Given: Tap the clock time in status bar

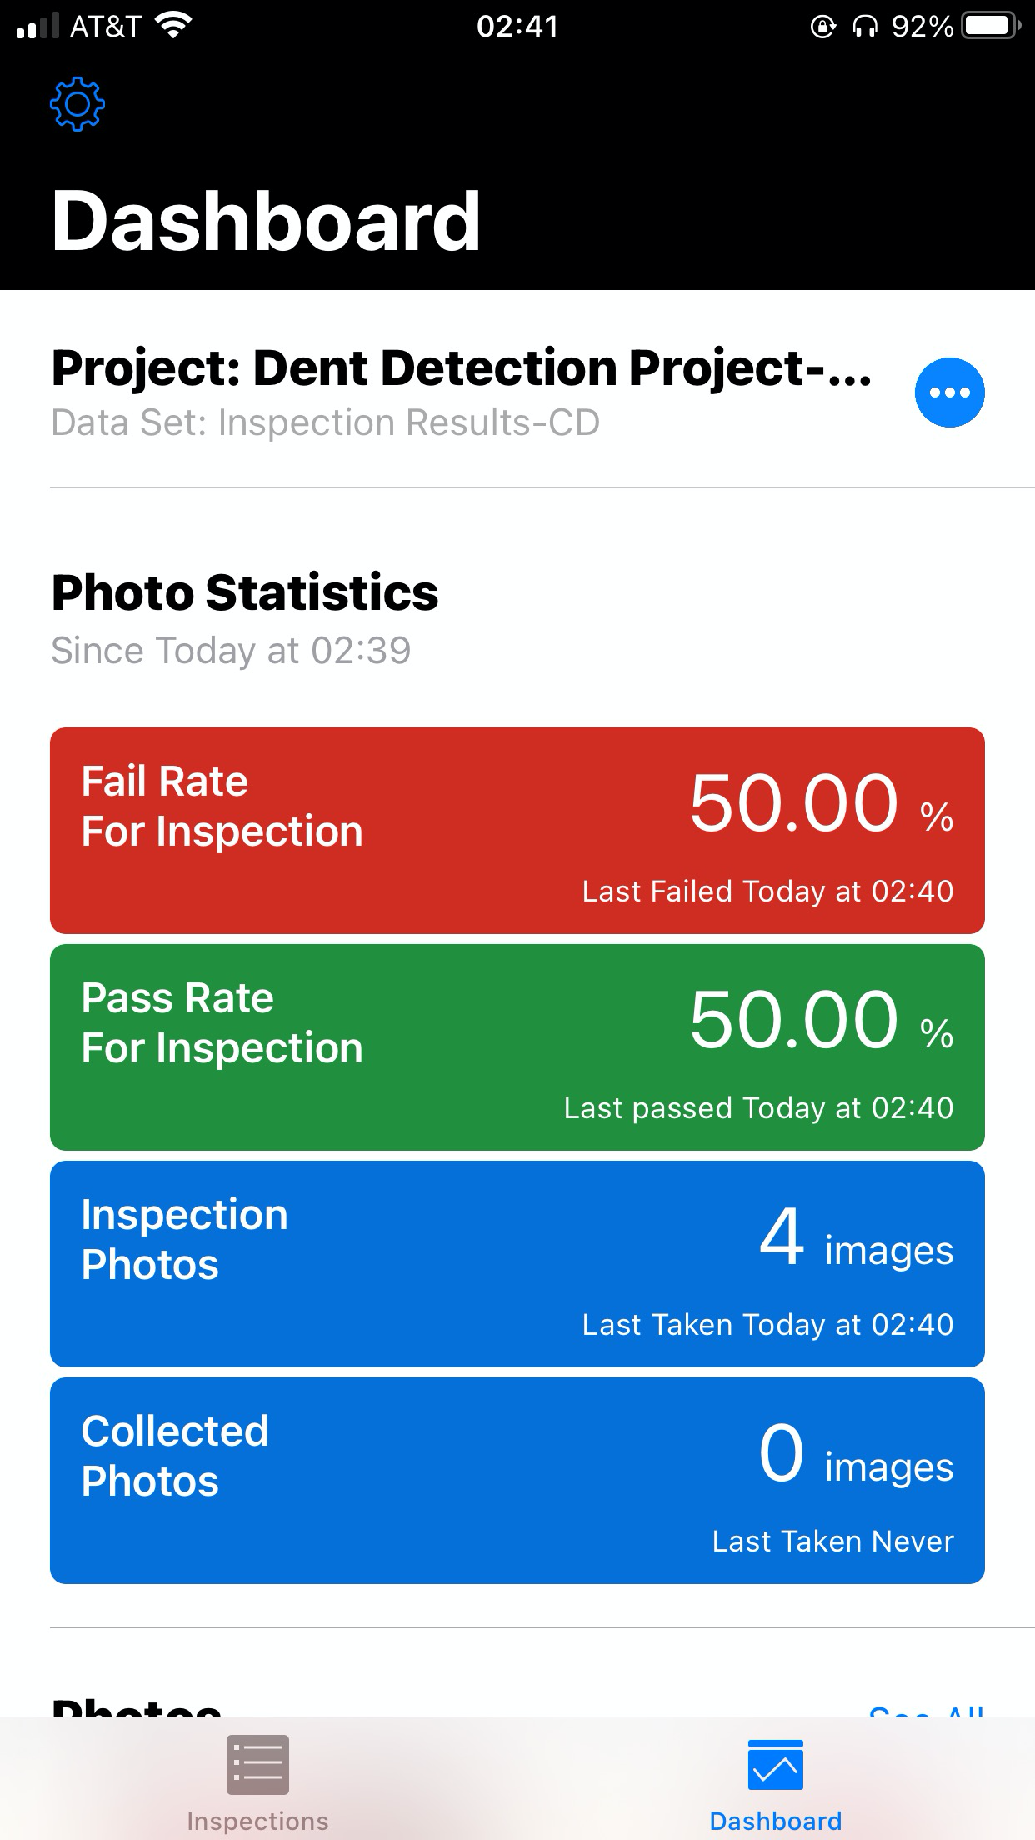Looking at the screenshot, I should [x=517, y=27].
